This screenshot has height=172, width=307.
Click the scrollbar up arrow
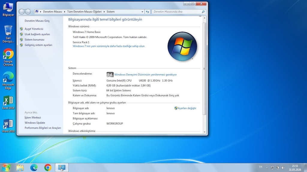point(204,18)
